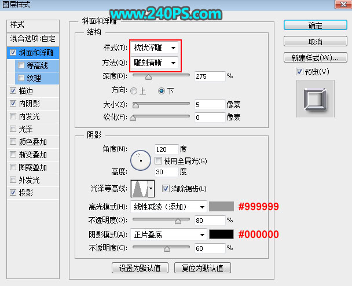Click the 取消 cancel button
Viewport: 352px width, 286px height.
[316, 41]
